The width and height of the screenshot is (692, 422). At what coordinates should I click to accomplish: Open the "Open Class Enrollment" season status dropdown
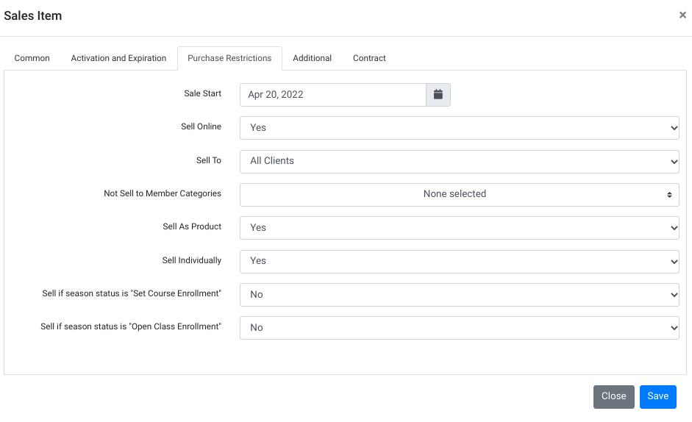click(459, 328)
